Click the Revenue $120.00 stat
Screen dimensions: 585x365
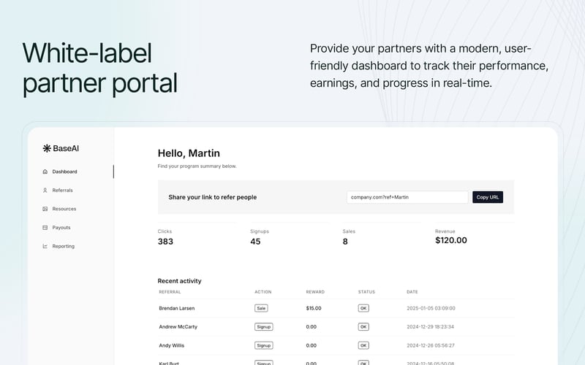coord(450,240)
